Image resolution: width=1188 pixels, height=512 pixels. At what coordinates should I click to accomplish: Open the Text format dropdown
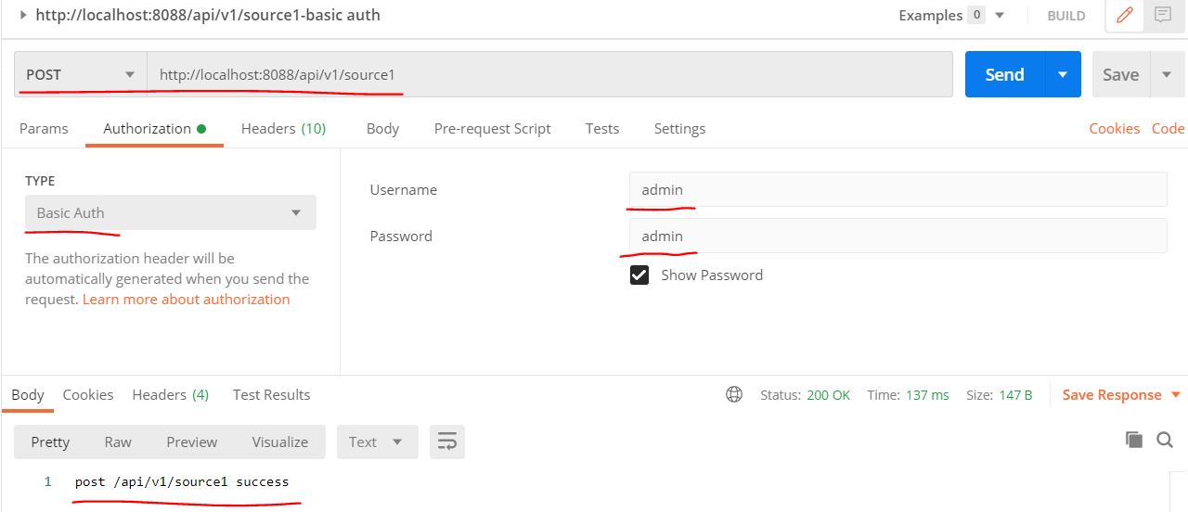[x=377, y=442]
